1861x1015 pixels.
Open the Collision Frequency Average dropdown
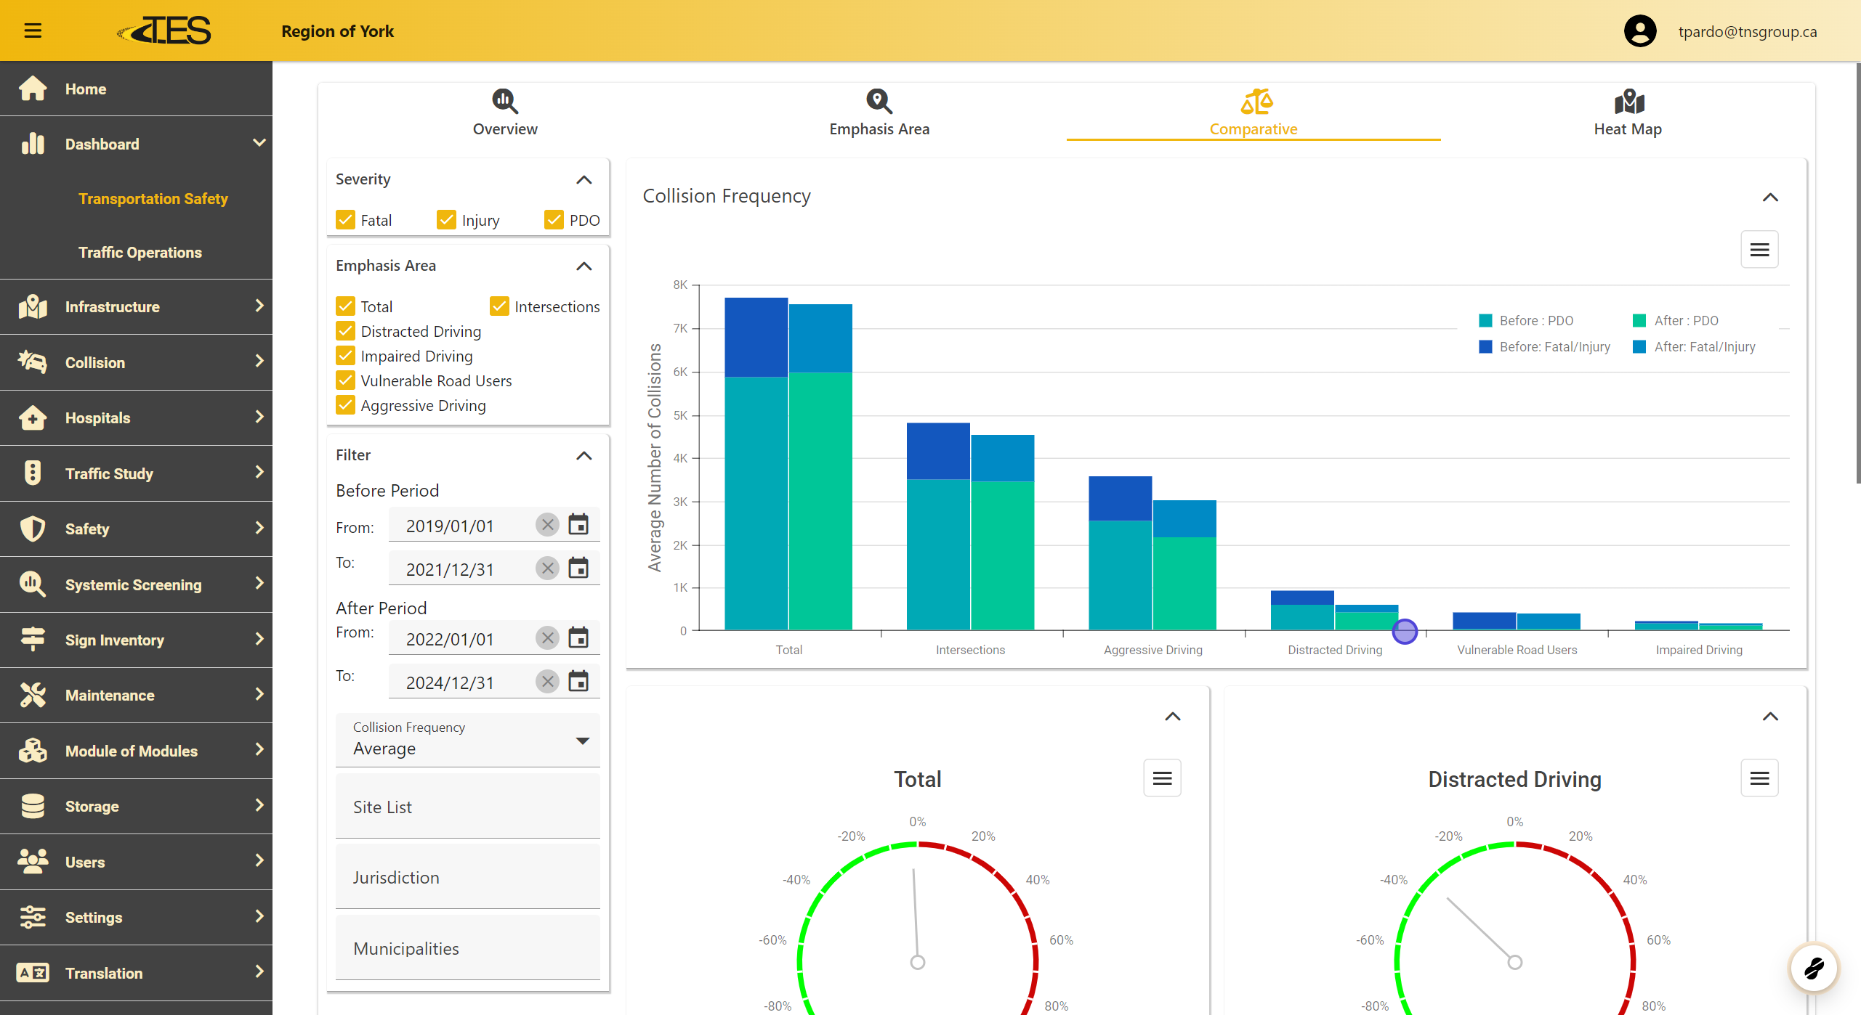pyautogui.click(x=467, y=740)
